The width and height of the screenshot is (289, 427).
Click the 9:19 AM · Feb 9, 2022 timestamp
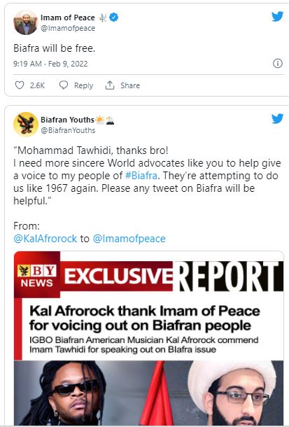point(50,64)
